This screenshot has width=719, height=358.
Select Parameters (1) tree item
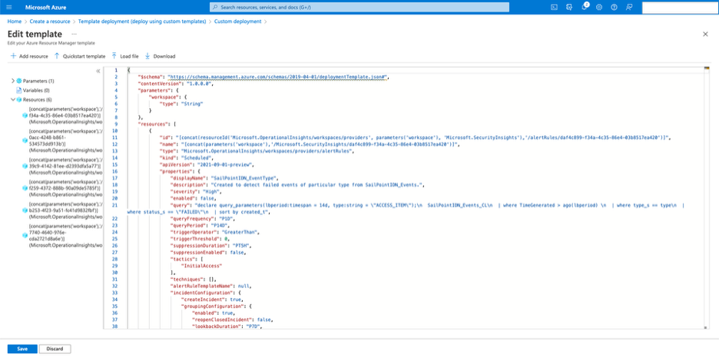pyautogui.click(x=38, y=81)
